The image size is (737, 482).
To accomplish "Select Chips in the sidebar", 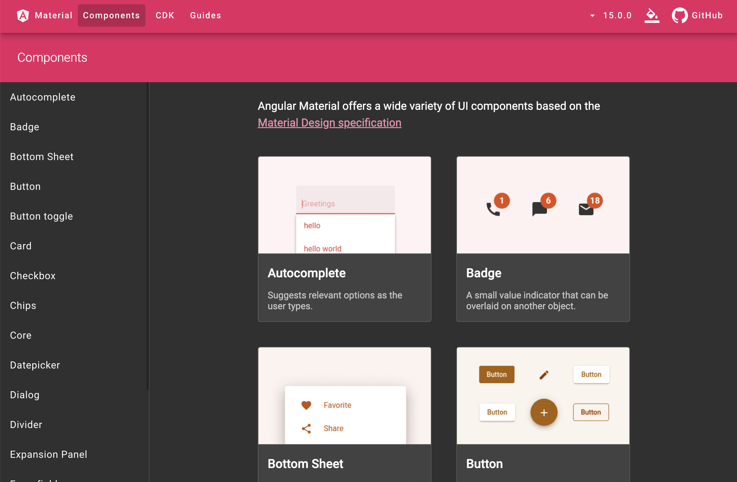I will click(x=23, y=306).
